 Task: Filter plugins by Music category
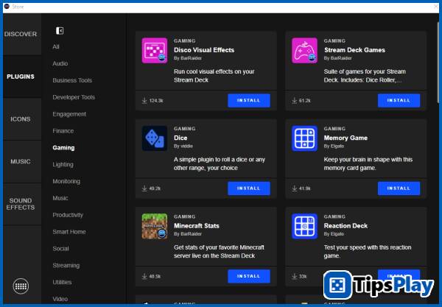pyautogui.click(x=60, y=198)
